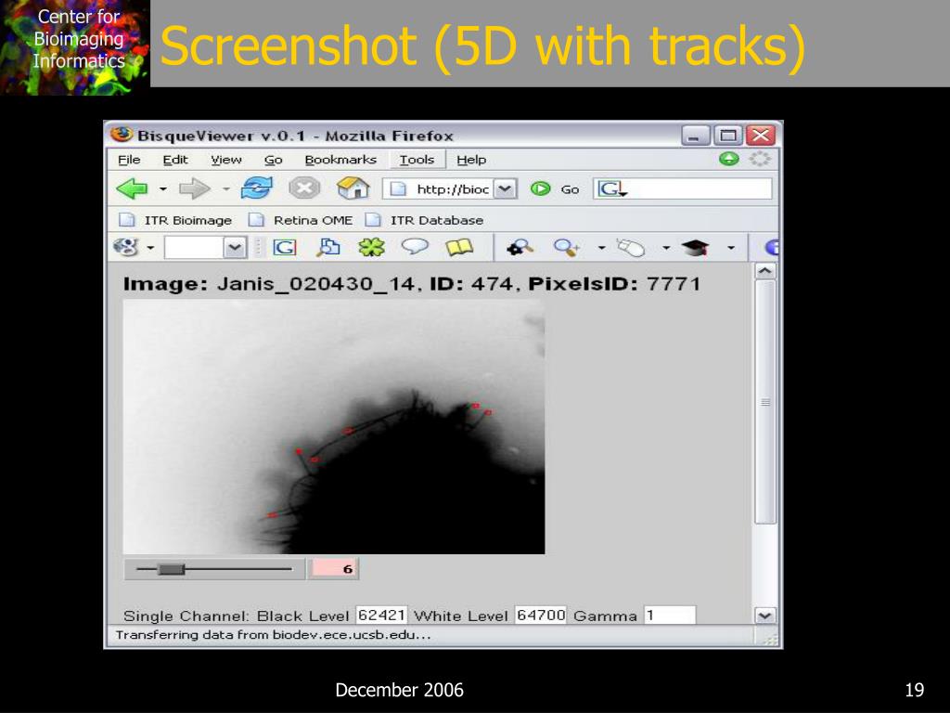Click the vertical scrollbar thumb
The width and height of the screenshot is (950, 713).
pyautogui.click(x=765, y=401)
